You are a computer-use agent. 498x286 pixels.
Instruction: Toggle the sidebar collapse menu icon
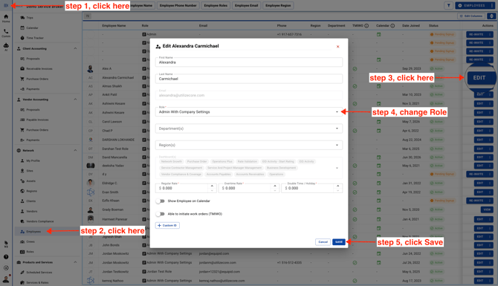6,5
